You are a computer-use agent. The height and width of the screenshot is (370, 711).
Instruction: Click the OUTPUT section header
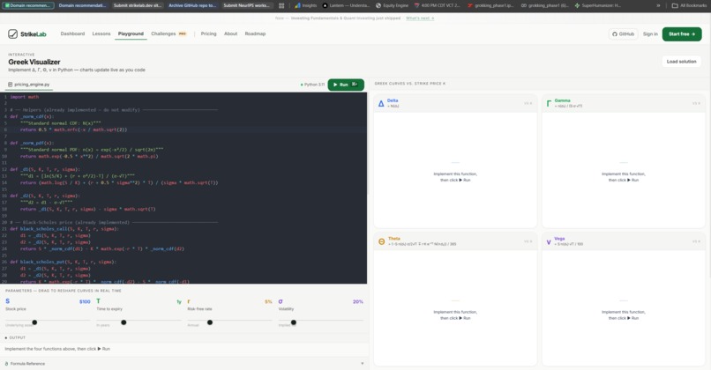18,338
